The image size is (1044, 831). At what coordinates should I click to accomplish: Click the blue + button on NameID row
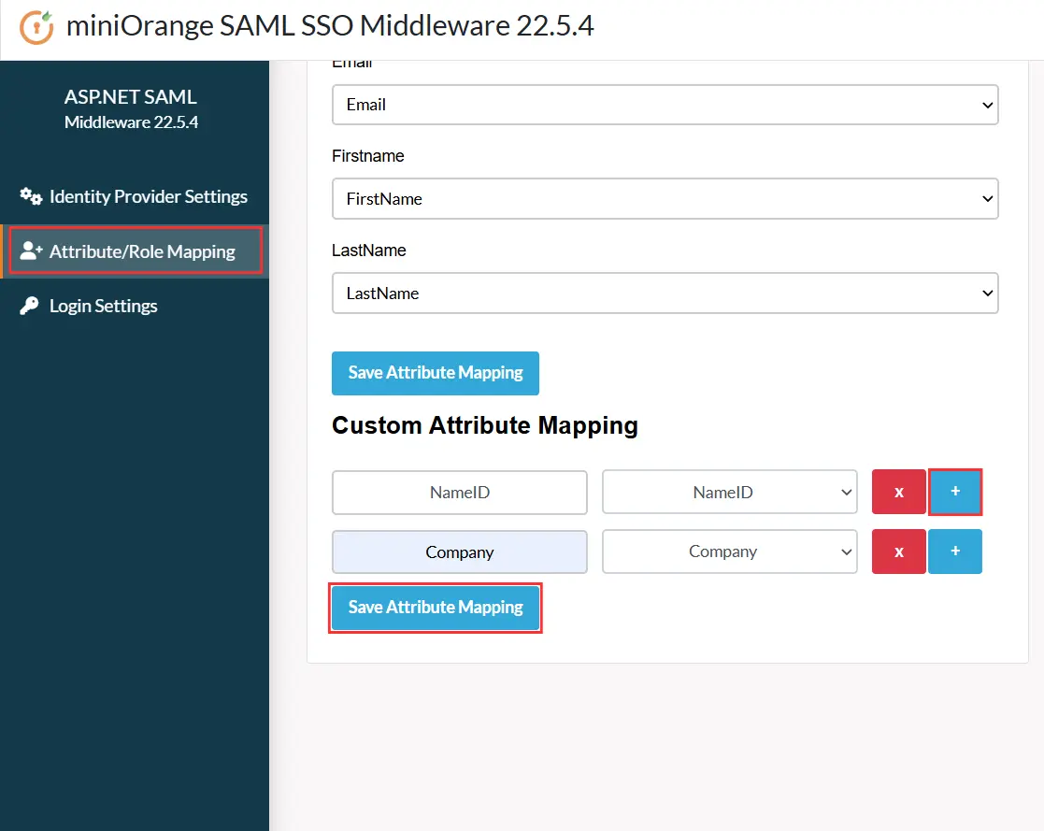pos(954,492)
